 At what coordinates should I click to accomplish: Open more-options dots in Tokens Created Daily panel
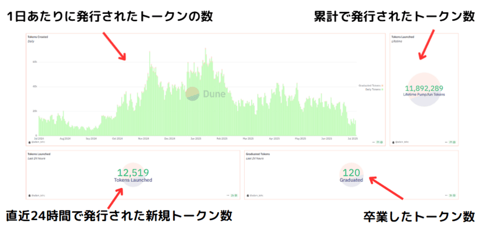(373, 142)
